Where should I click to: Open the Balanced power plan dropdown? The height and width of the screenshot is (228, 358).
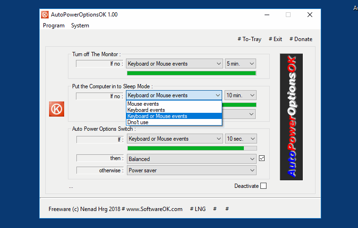tap(191, 159)
